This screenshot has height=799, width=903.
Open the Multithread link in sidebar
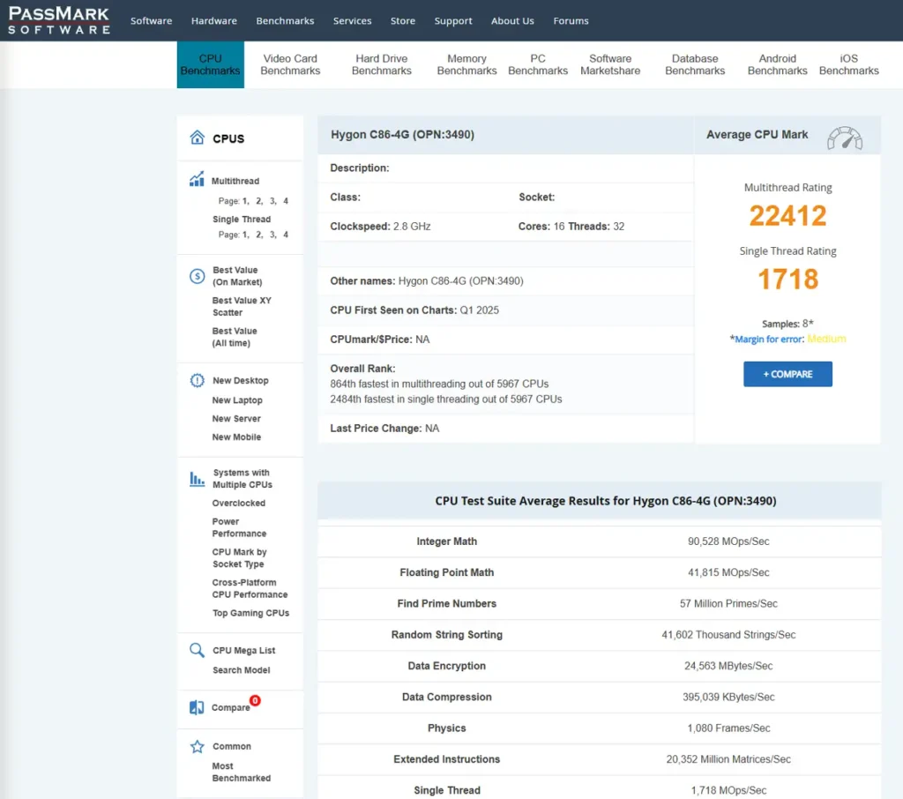tap(235, 181)
